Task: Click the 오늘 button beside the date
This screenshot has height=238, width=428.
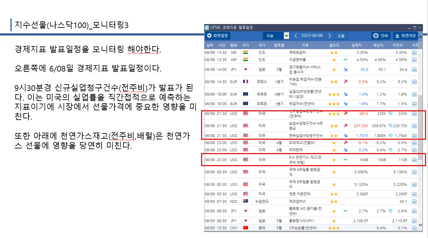Action: click(x=341, y=35)
